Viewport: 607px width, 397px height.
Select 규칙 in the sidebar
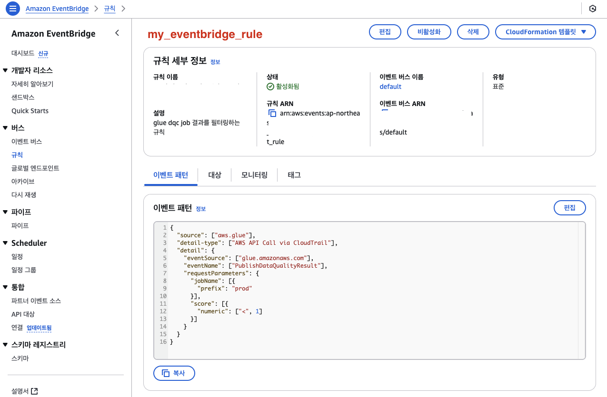tap(17, 155)
